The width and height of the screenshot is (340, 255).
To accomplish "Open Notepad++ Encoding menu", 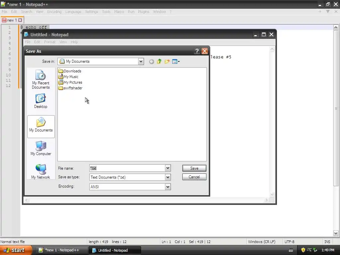I will [x=54, y=12].
